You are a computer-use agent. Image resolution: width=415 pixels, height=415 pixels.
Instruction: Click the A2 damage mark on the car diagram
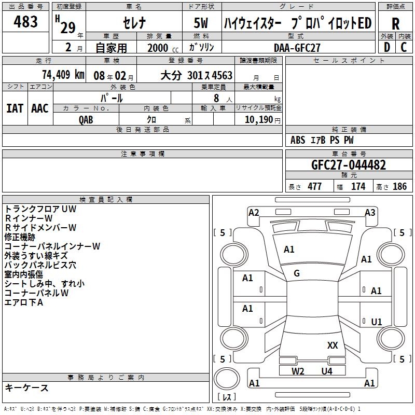point(254,212)
